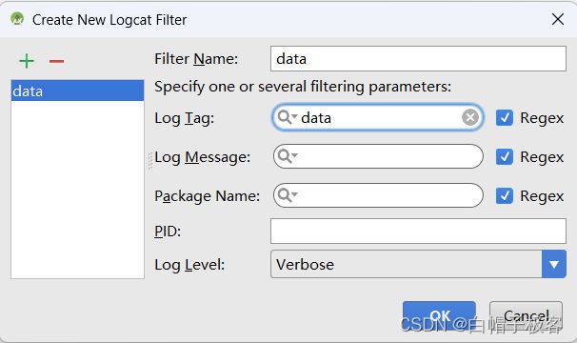Open Package Name search history magnifier
577x343 pixels.
pos(287,195)
